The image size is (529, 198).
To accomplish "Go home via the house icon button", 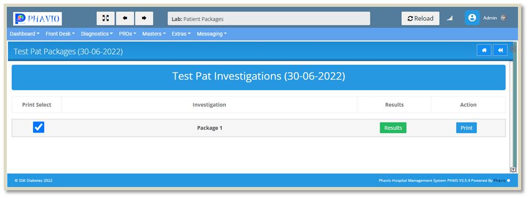I will click(x=484, y=50).
